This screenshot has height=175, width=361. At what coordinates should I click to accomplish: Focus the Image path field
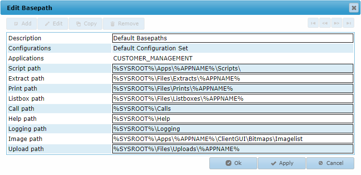click(233, 139)
